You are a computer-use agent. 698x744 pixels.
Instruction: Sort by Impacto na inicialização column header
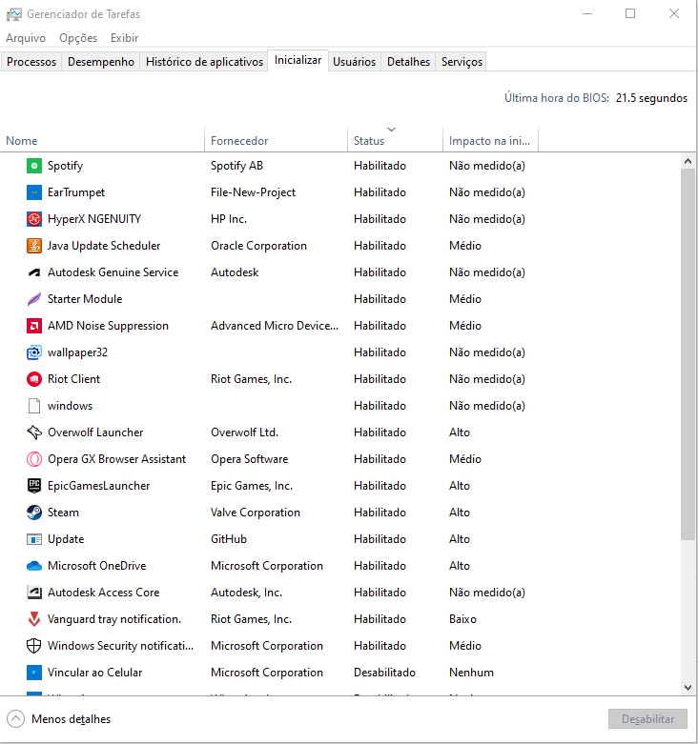tap(490, 139)
